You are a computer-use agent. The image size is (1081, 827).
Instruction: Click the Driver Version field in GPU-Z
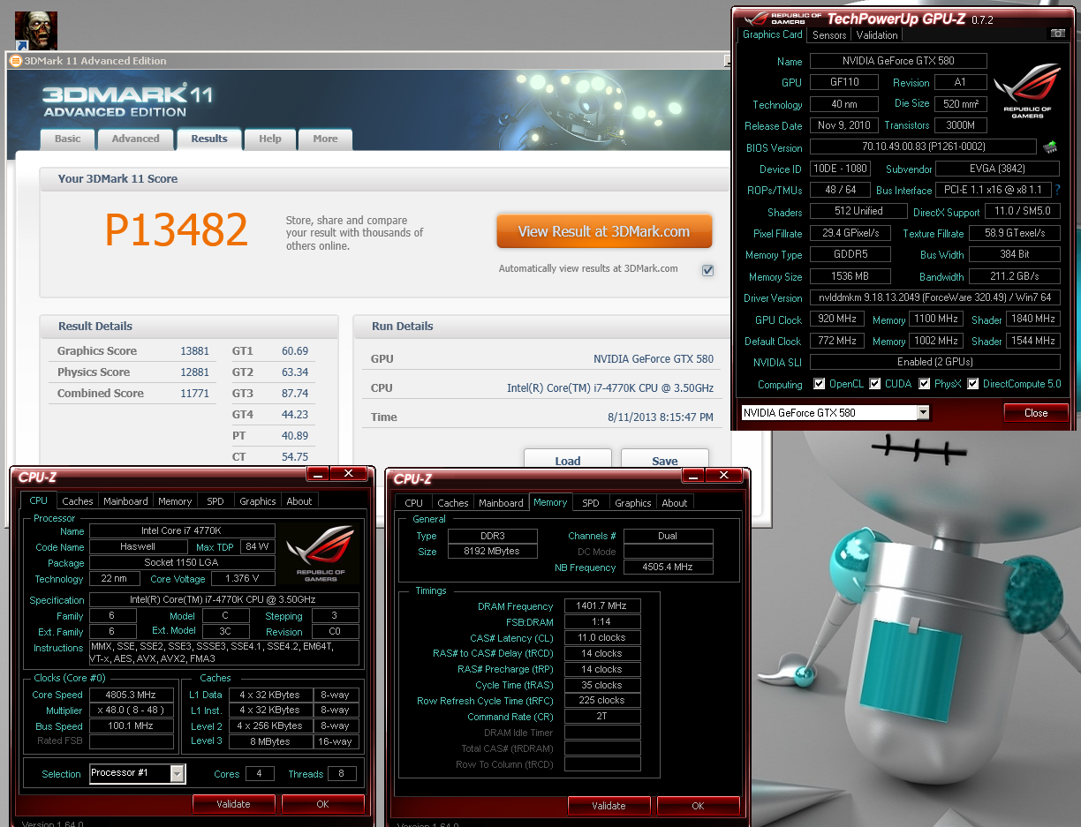pos(934,297)
